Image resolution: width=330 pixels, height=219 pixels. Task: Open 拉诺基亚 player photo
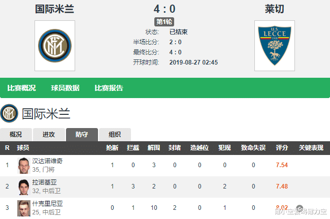pos(23,186)
